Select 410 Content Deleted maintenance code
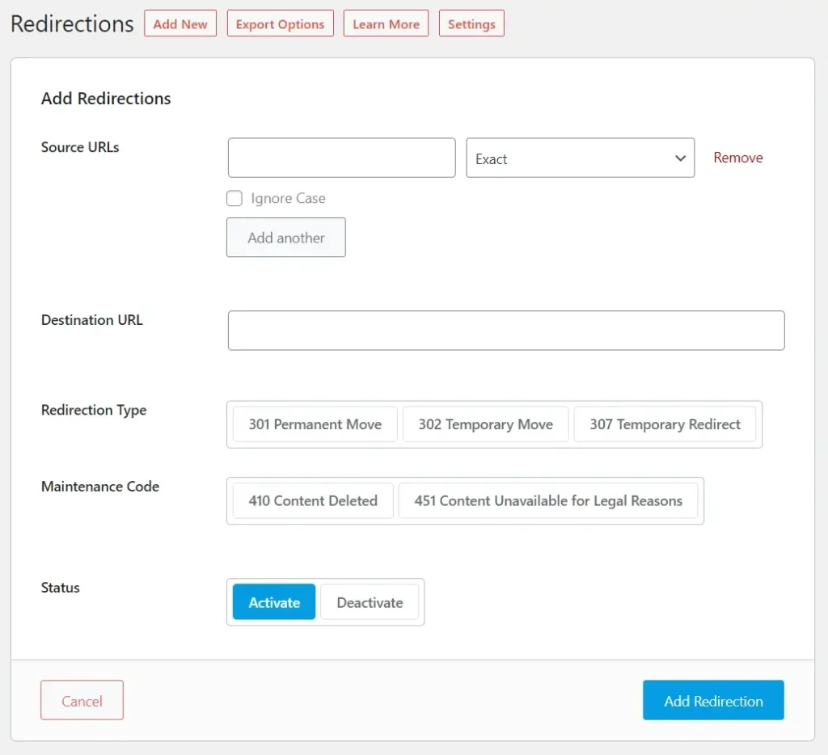This screenshot has height=755, width=828. tap(313, 500)
